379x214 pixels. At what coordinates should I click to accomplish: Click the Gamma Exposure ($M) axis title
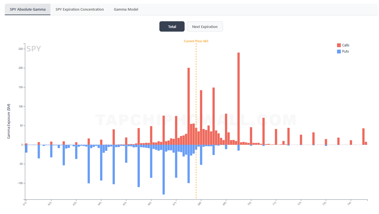9,121
